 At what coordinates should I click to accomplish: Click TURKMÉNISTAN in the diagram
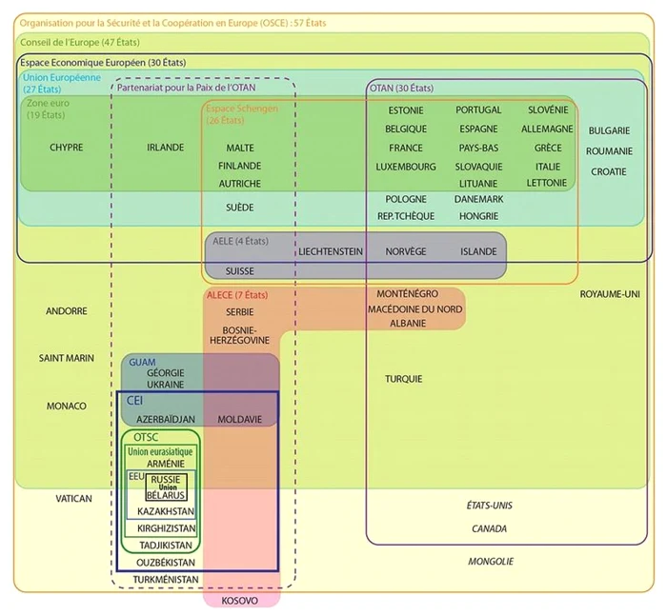(166, 580)
